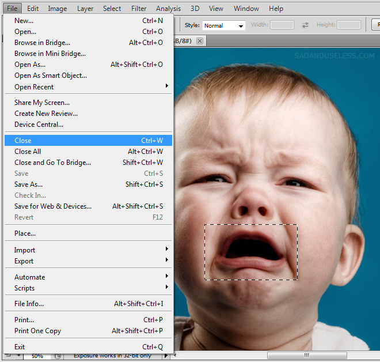Open the Style dropdown set to Normal

(x=223, y=25)
